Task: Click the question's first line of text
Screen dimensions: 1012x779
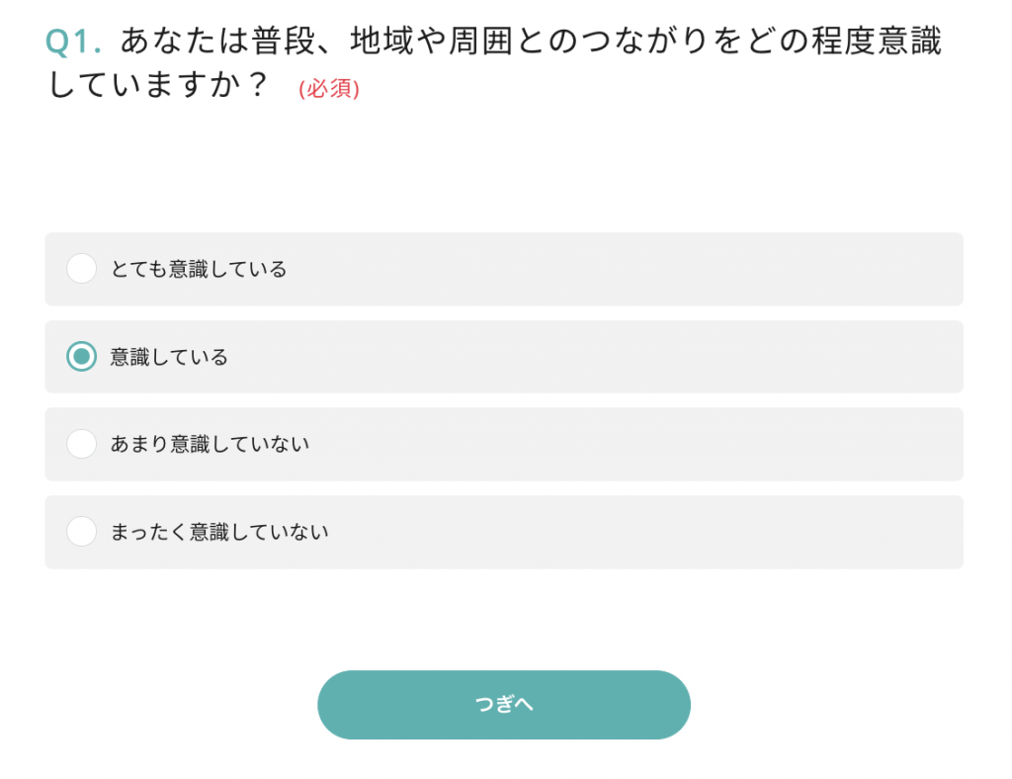Action: 531,42
